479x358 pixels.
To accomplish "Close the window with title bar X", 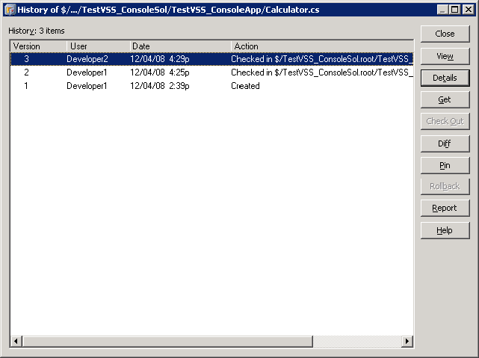I will [x=469, y=10].
